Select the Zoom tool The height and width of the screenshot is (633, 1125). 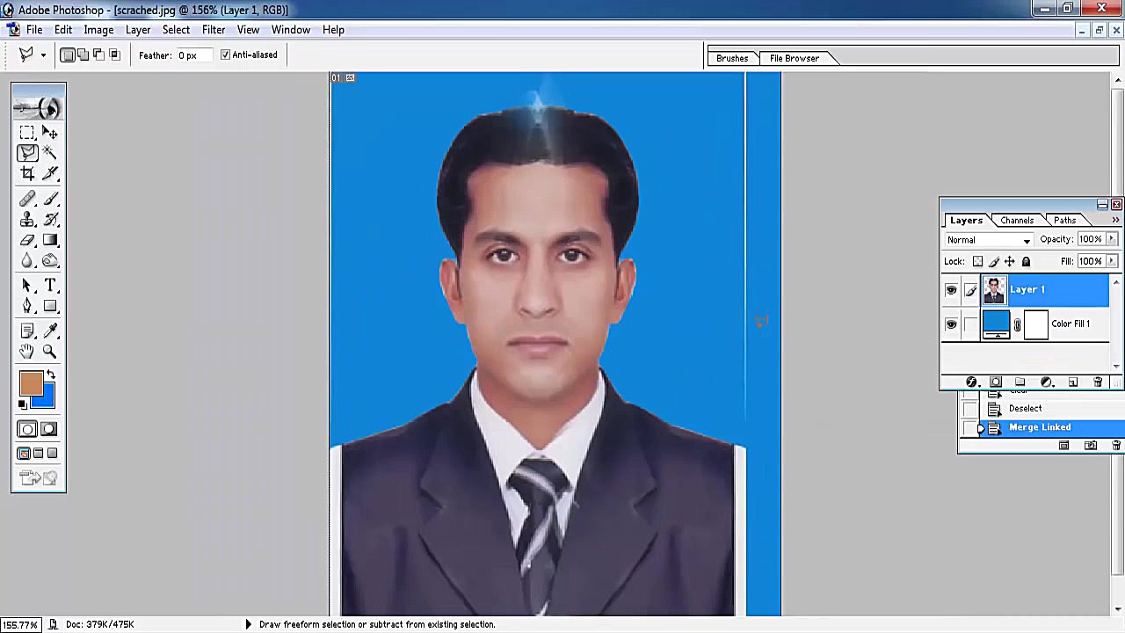(50, 352)
